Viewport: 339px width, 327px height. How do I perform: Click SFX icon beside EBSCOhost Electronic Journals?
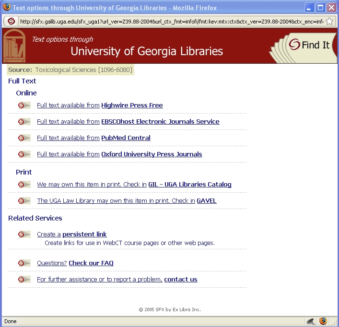[x=24, y=122]
